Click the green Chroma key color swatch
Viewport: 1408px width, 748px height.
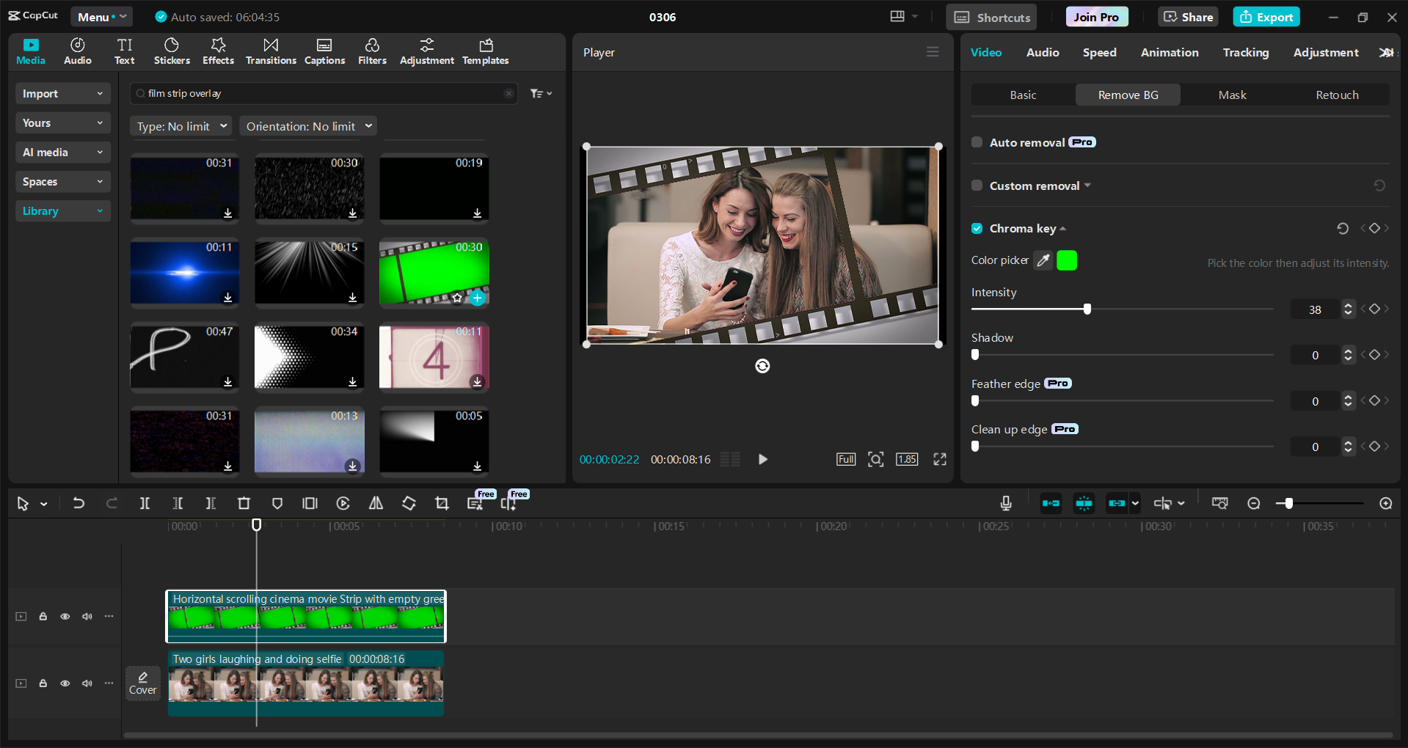[x=1066, y=260]
